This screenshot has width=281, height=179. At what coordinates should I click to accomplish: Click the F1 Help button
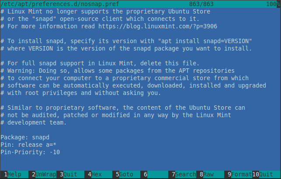(14, 175)
